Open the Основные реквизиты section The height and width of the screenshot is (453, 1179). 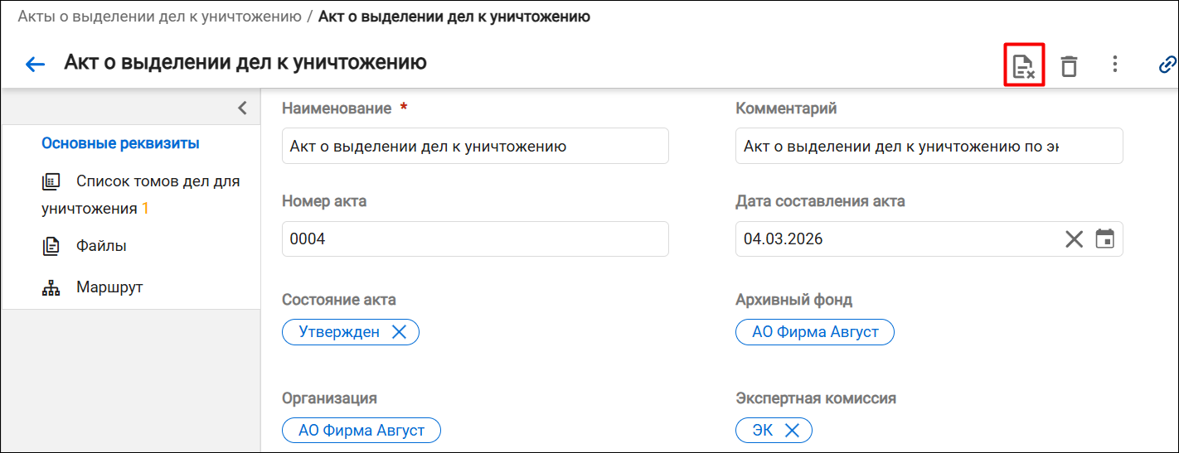coord(120,143)
